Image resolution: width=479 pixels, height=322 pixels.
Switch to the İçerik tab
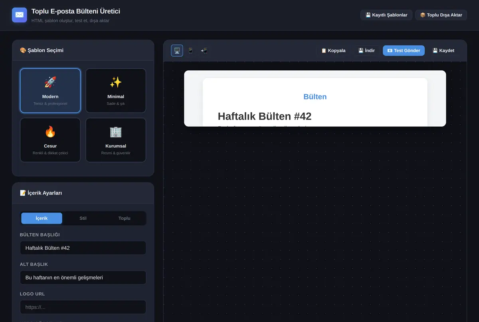tap(42, 218)
